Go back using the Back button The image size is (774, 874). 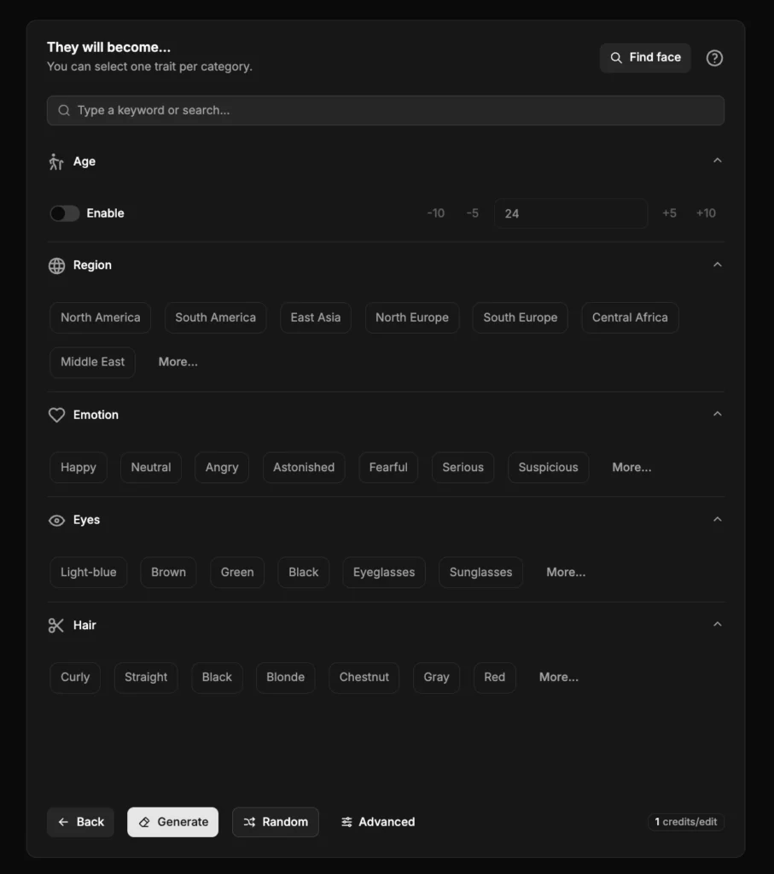[x=80, y=822]
